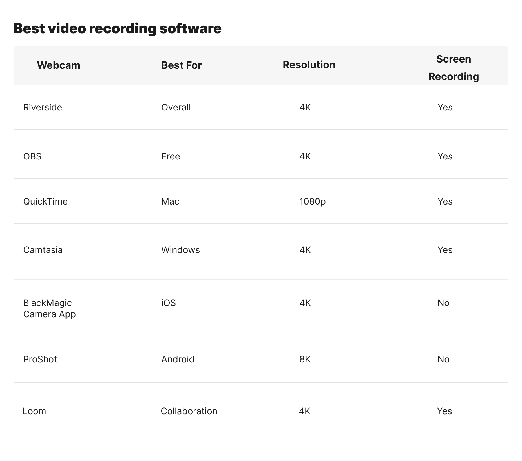Click the Collaboration cell in Loom row
This screenshot has height=461, width=522.
(x=189, y=411)
